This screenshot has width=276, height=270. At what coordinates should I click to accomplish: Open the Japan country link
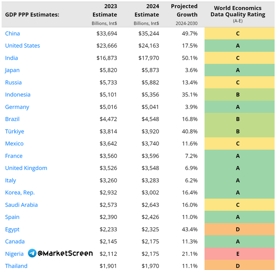[x=12, y=70]
